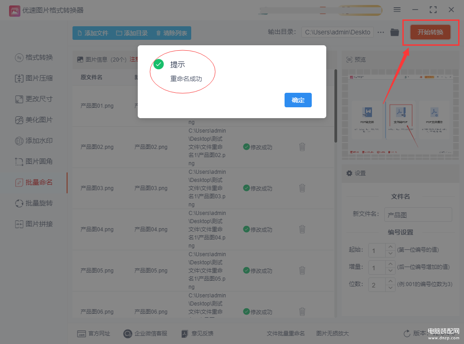This screenshot has height=344, width=464.
Task: Decrease the 增量 value with down arrow
Action: 390,271
